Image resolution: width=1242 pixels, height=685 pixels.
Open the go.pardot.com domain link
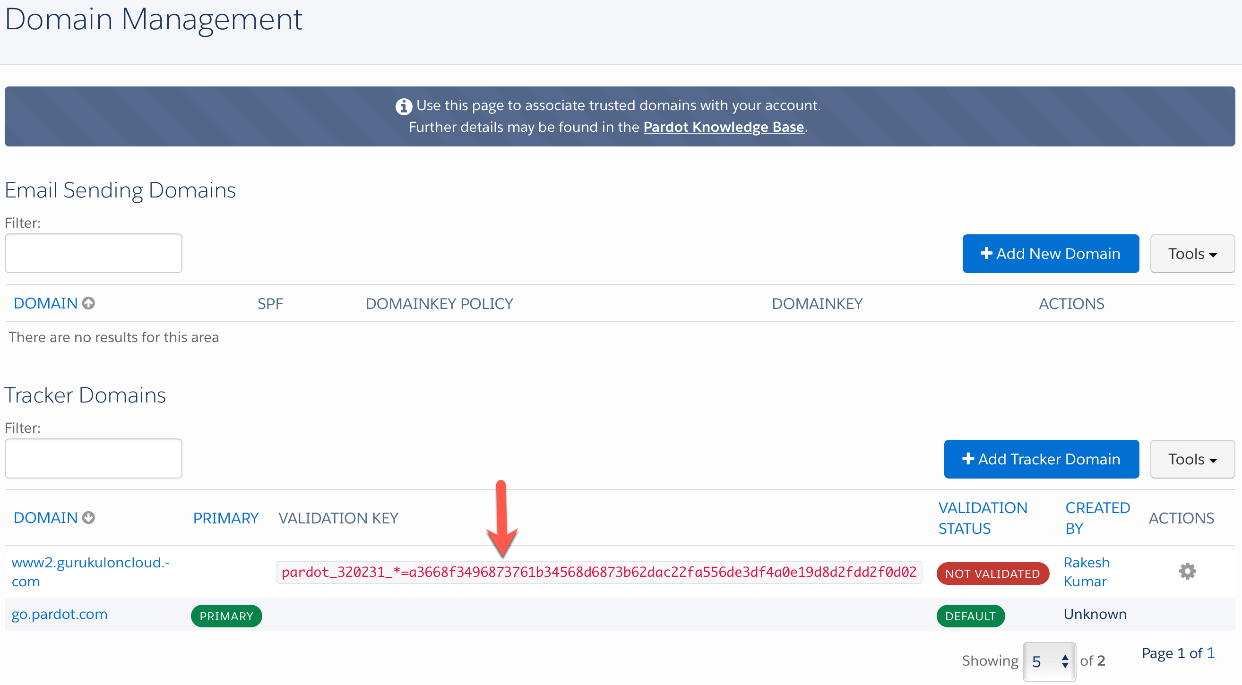click(59, 614)
